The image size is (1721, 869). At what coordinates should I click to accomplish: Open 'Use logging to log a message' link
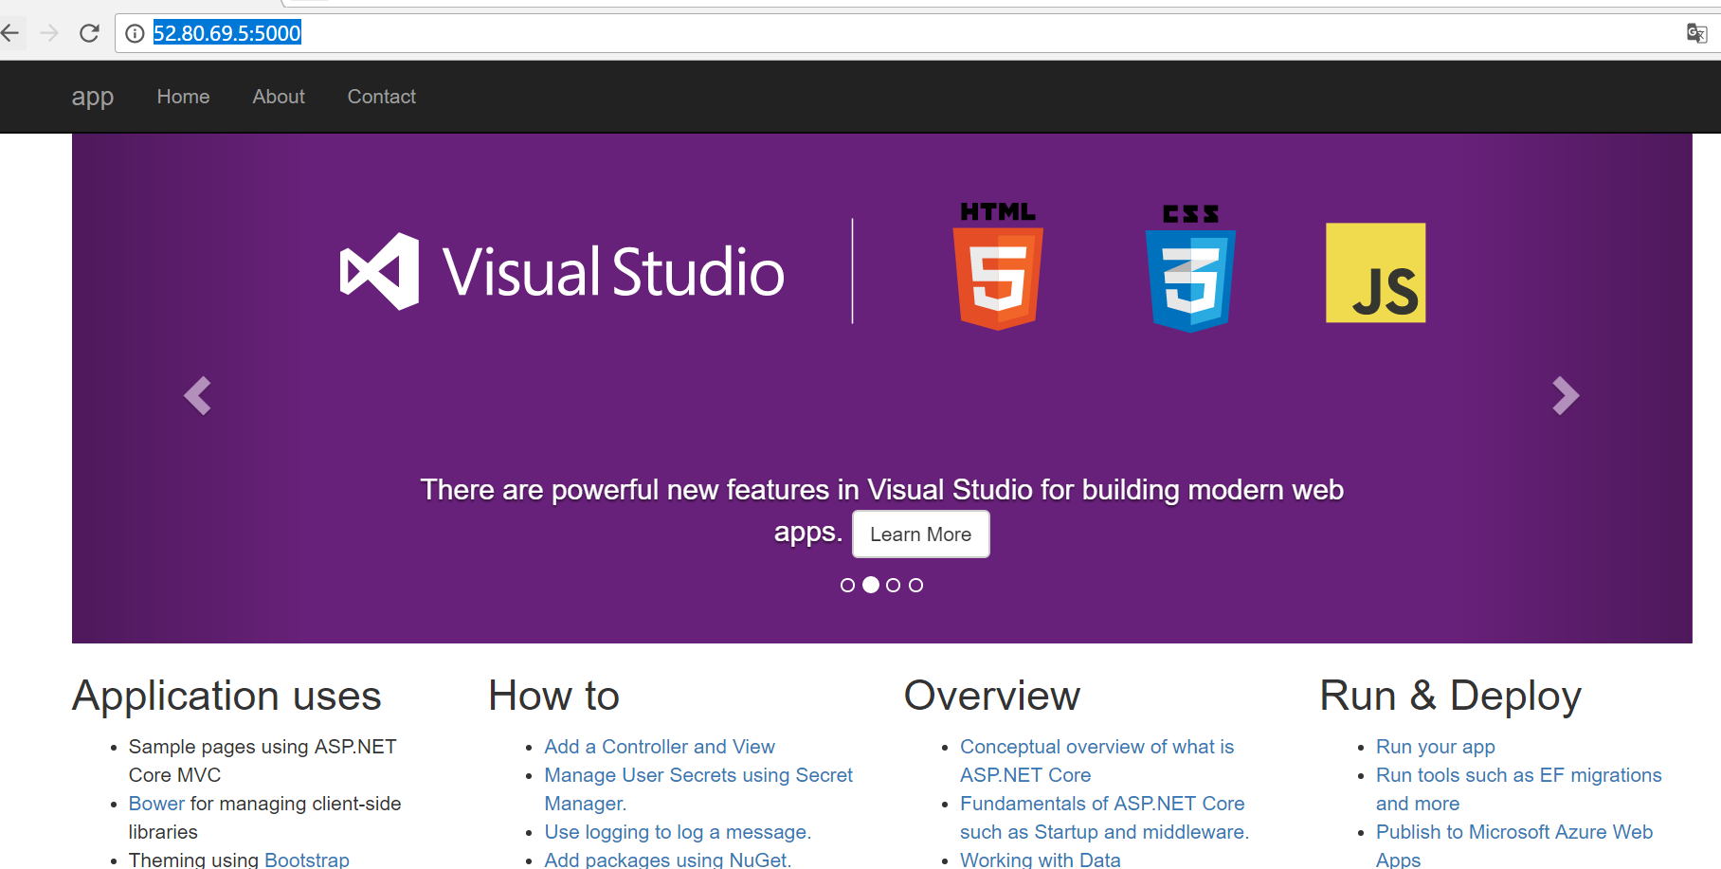(x=678, y=832)
